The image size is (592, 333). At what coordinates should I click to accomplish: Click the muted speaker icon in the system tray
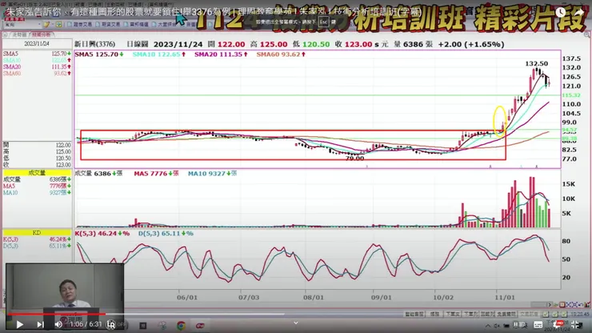pyautogui.click(x=497, y=326)
